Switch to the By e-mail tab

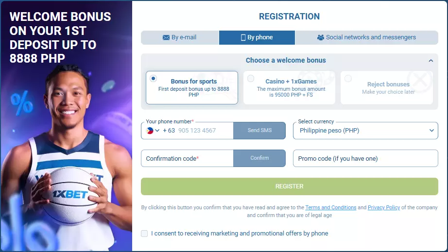(180, 37)
